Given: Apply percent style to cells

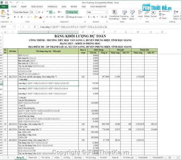Looking at the screenshot, I should 94,17.
